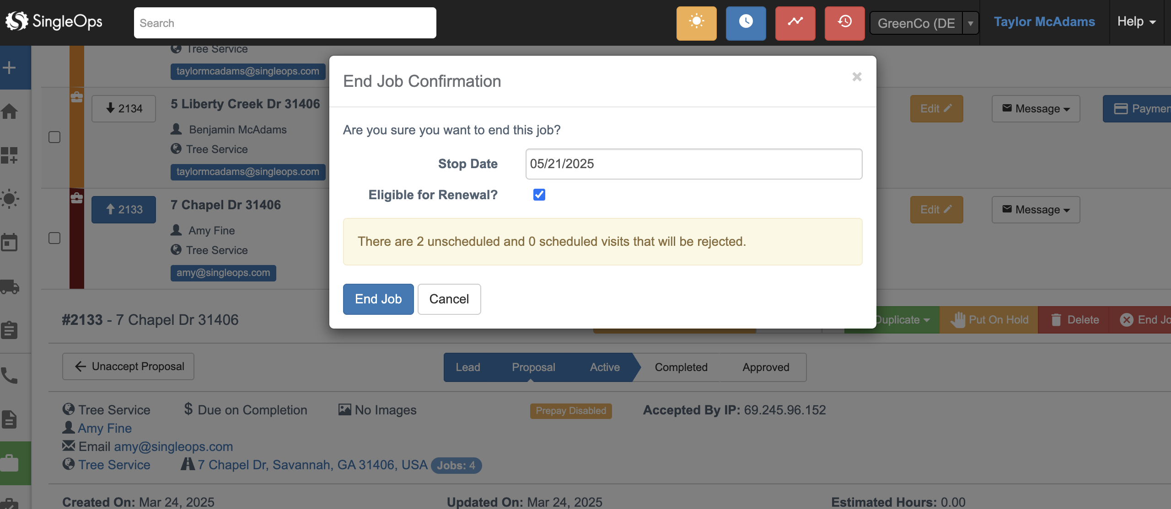This screenshot has height=509, width=1171.
Task: Click the red trend chart icon button
Action: (795, 23)
